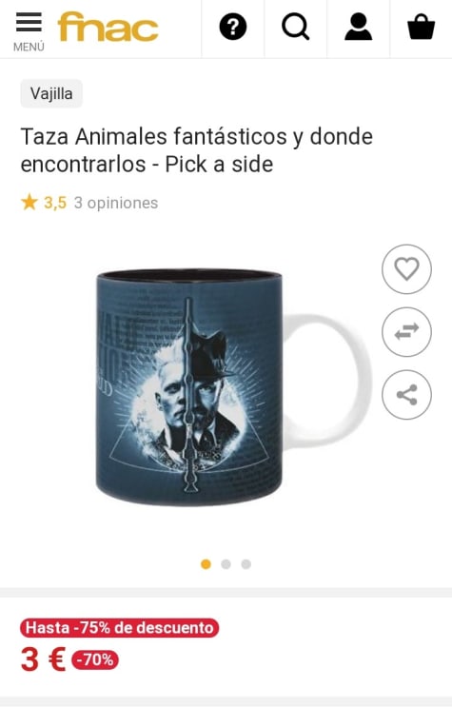Screen dimensions: 452x708
Task: Open the 3 opiniones reviews link
Action: [116, 203]
